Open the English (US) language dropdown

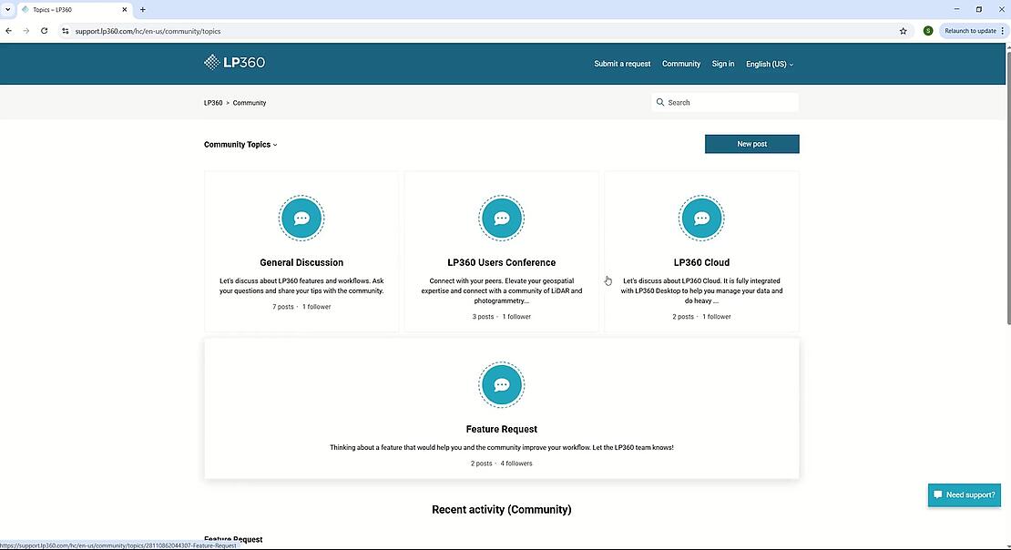point(770,64)
